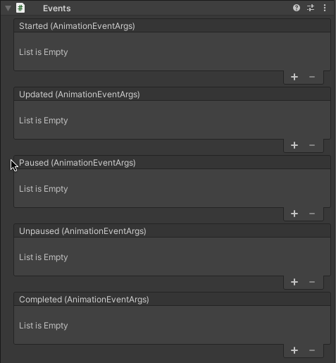Select the Paused (AnimationEventArgs) header
The width and height of the screenshot is (336, 363).
coord(172,163)
